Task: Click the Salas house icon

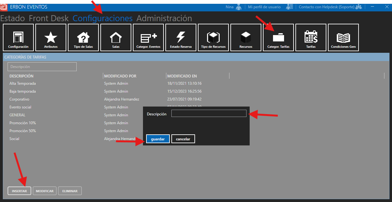Action: (x=116, y=37)
